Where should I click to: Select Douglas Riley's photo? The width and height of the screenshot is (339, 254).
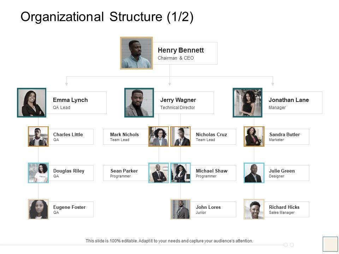pyautogui.click(x=38, y=173)
